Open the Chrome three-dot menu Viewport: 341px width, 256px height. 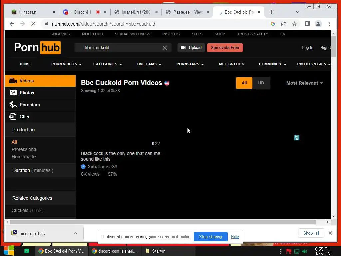[x=329, y=24]
